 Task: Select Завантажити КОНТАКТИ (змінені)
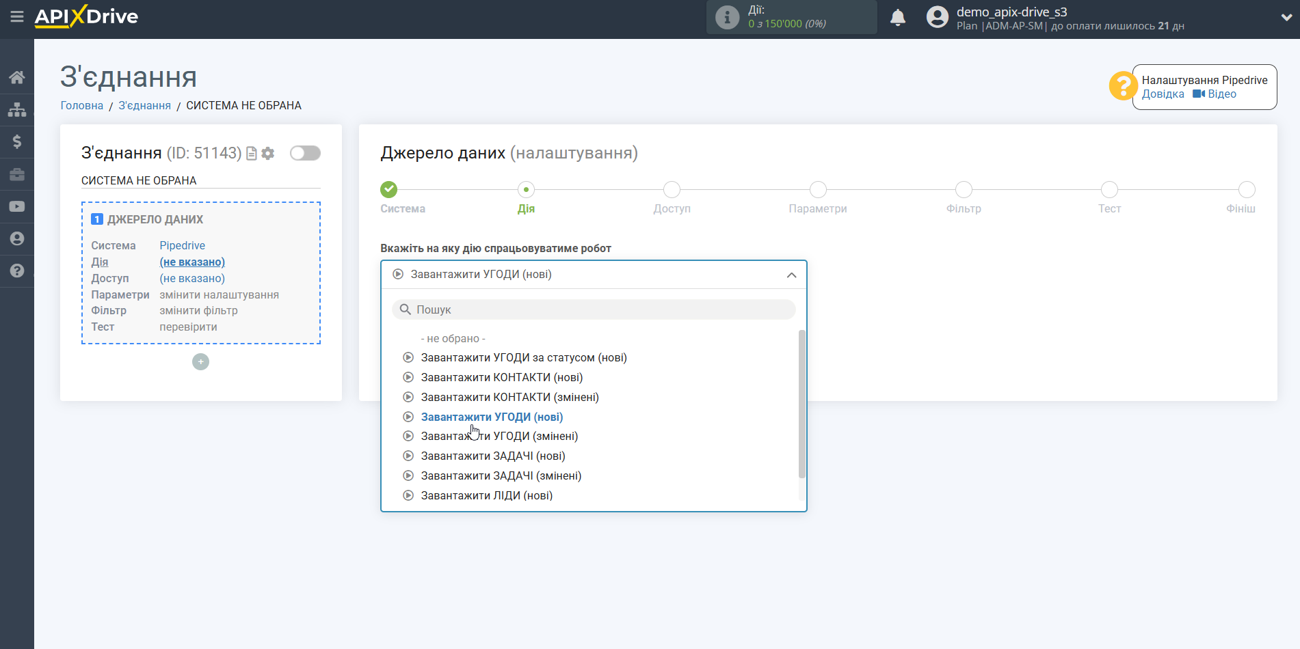point(510,397)
